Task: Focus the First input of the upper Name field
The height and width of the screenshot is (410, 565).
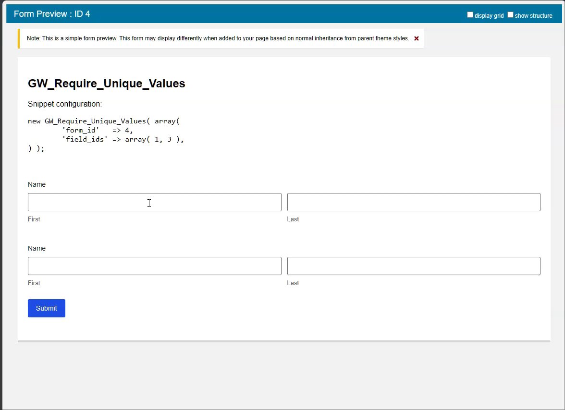Action: click(154, 202)
